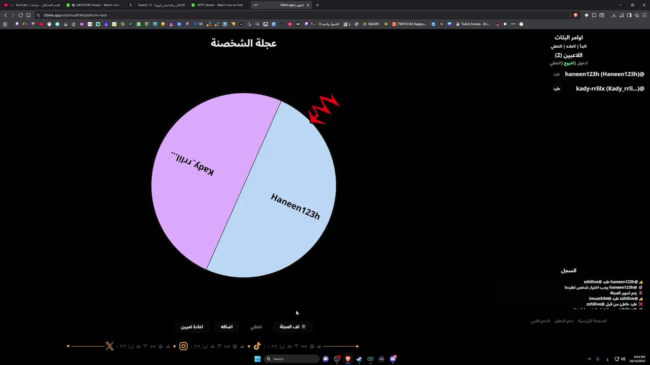The height and width of the screenshot is (365, 650).
Task: Open Steam from the taskbar
Action: click(359, 359)
